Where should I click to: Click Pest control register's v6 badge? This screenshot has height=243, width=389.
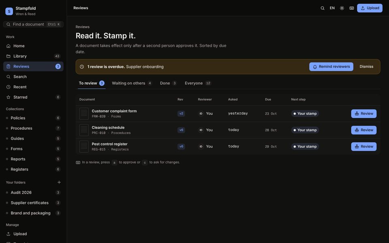(x=181, y=147)
